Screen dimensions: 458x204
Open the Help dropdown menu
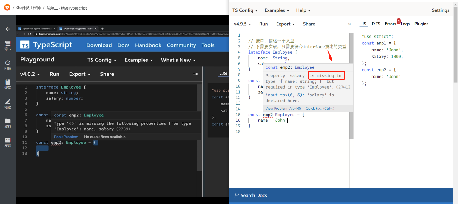coord(303,10)
